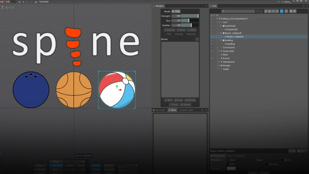Toggle the Selected option in Weights
This screenshot has height=174, width=309.
click(191, 34)
